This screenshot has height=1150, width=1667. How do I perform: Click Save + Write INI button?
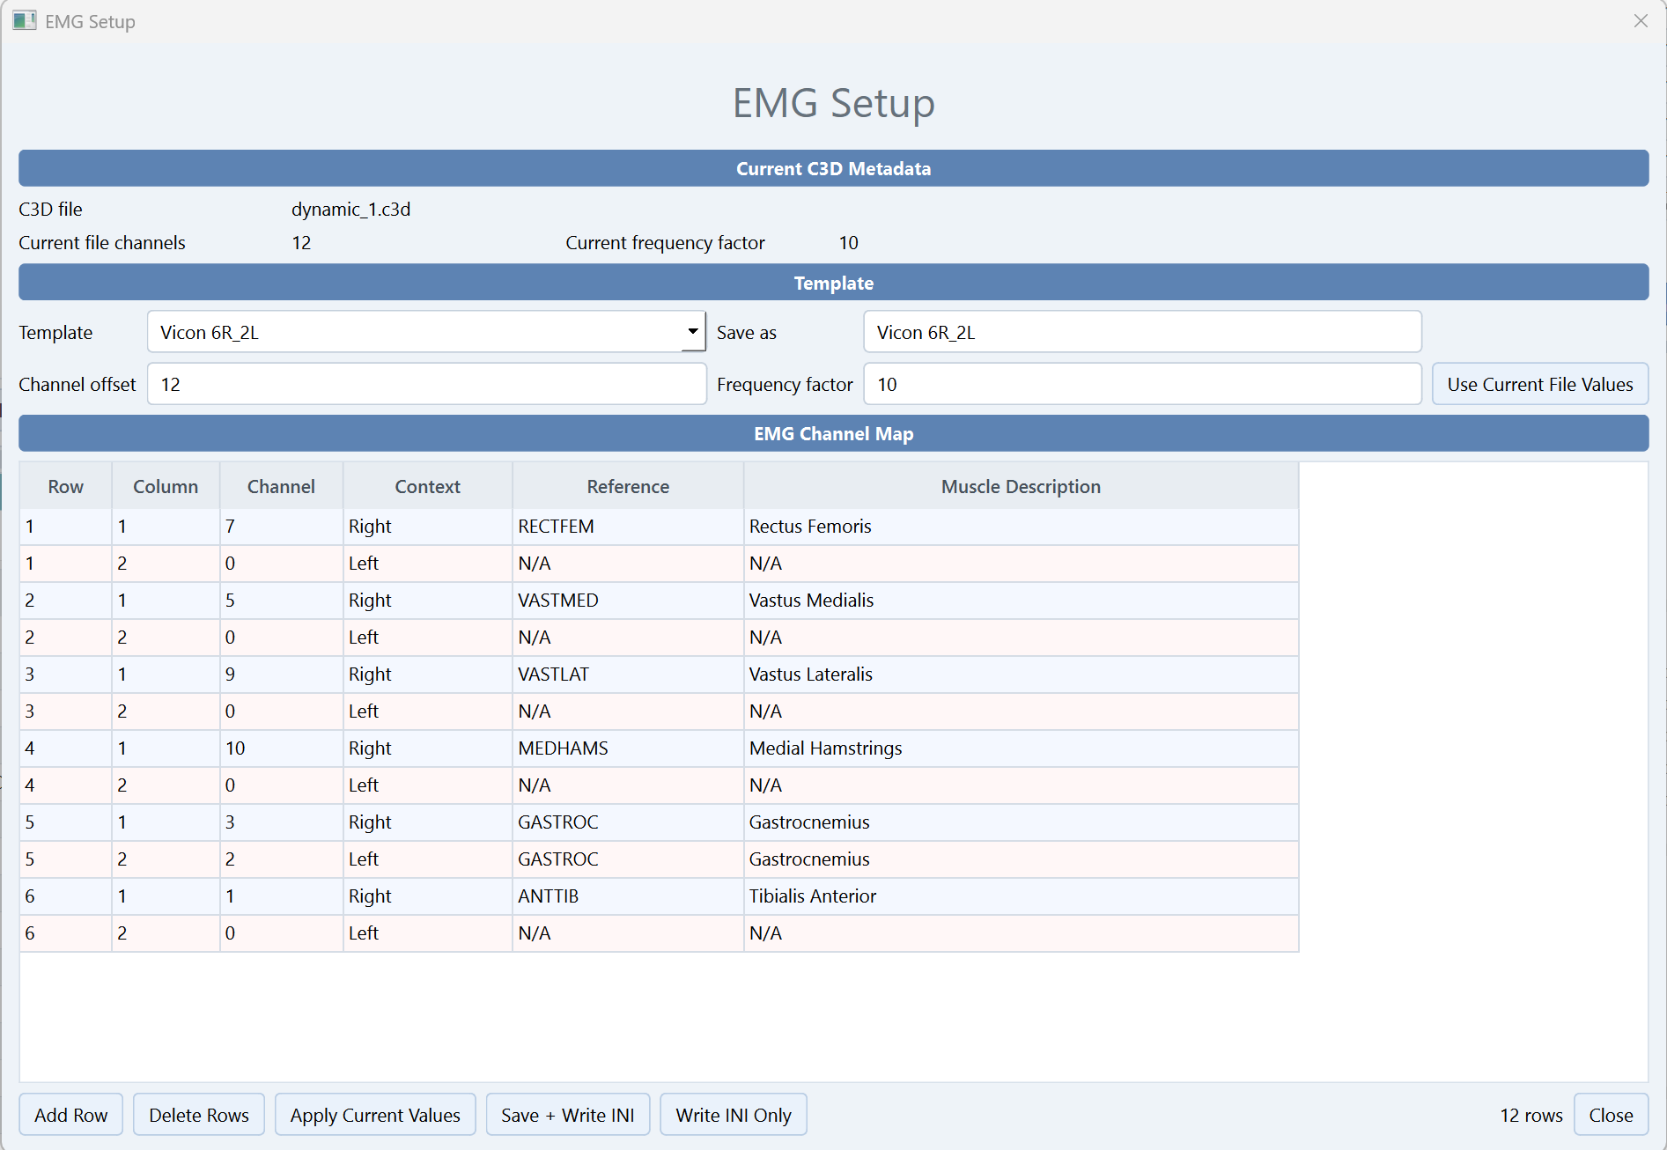tap(568, 1115)
